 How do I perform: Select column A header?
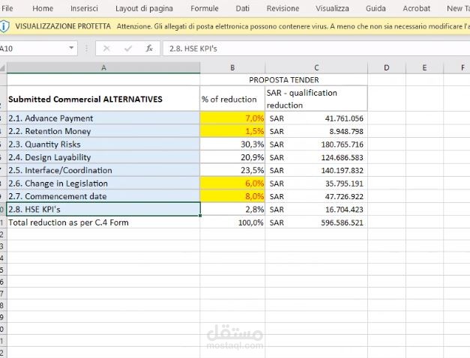(x=103, y=68)
